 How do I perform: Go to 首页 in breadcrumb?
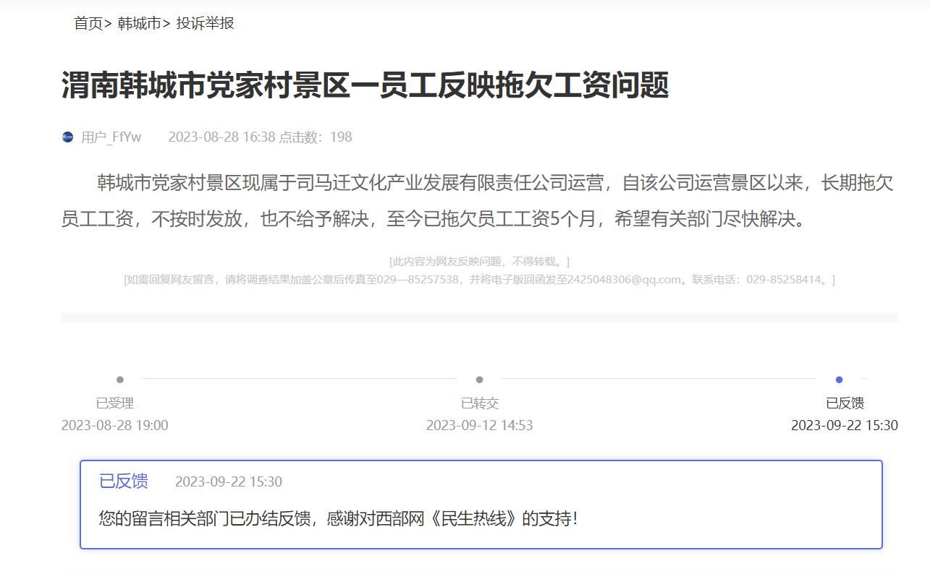[88, 23]
